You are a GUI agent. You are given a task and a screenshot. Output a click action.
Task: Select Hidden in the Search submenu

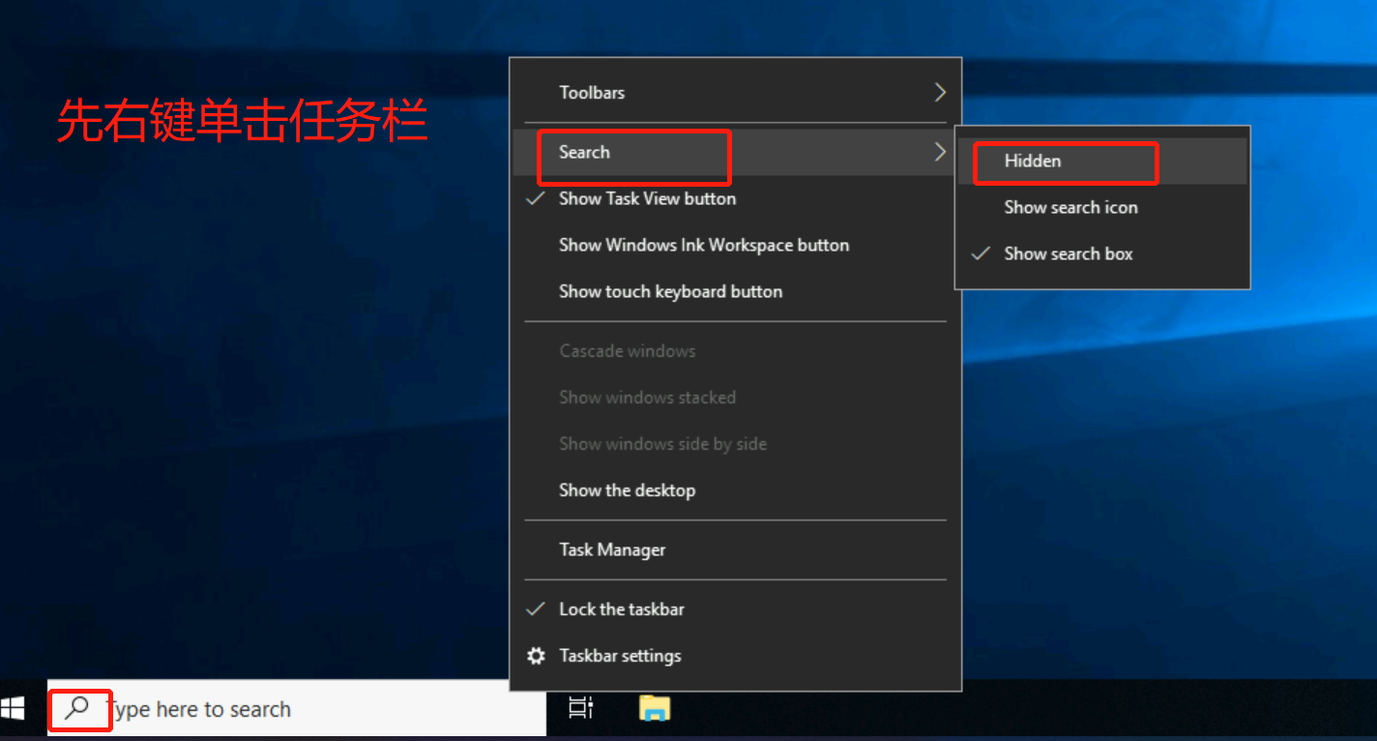(x=1032, y=161)
